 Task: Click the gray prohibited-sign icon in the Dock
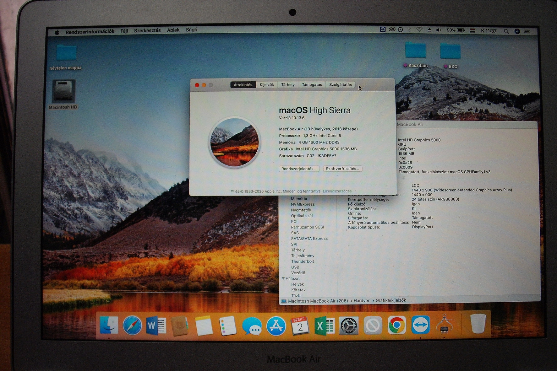373,325
